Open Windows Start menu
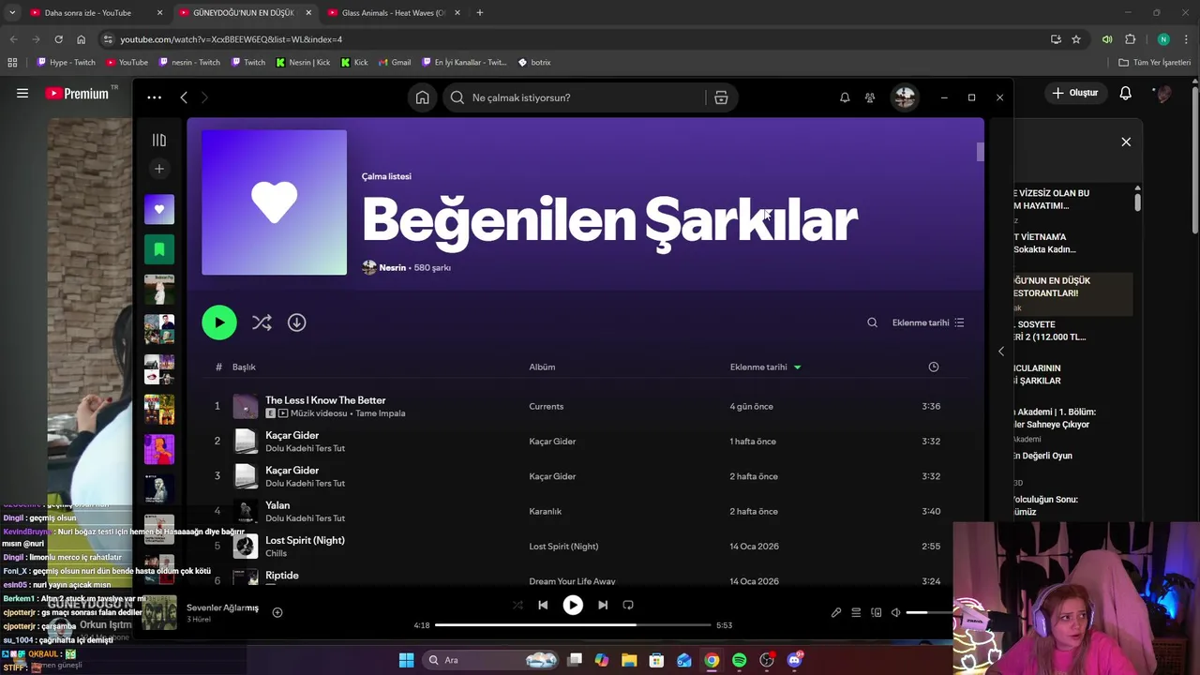This screenshot has width=1200, height=675. coord(406,660)
